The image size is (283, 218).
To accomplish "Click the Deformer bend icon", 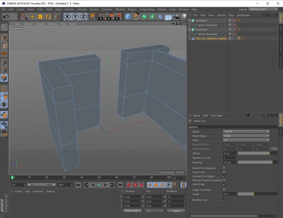I will 160,17.
